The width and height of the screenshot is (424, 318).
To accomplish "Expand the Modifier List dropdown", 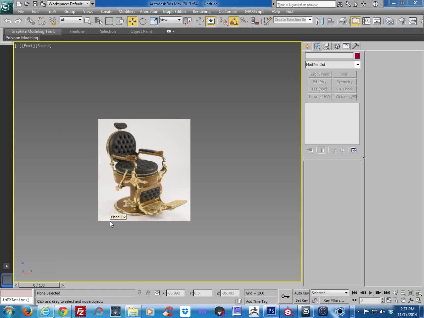I will (333, 65).
